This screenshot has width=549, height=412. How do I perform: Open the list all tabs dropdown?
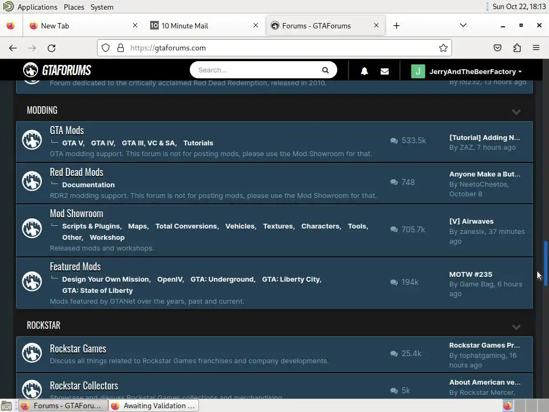click(x=463, y=25)
